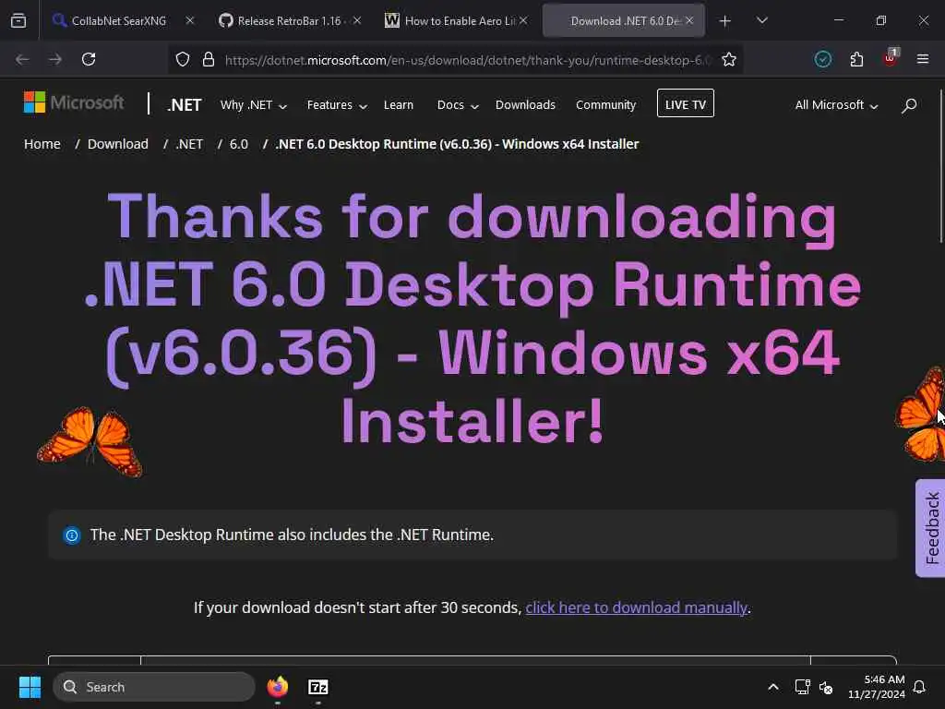The height and width of the screenshot is (709, 945).
Task: Click the page vertical scrollbar thumb
Action: click(941, 166)
